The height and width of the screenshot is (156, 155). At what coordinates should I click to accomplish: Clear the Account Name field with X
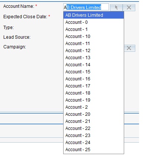coord(129,7)
